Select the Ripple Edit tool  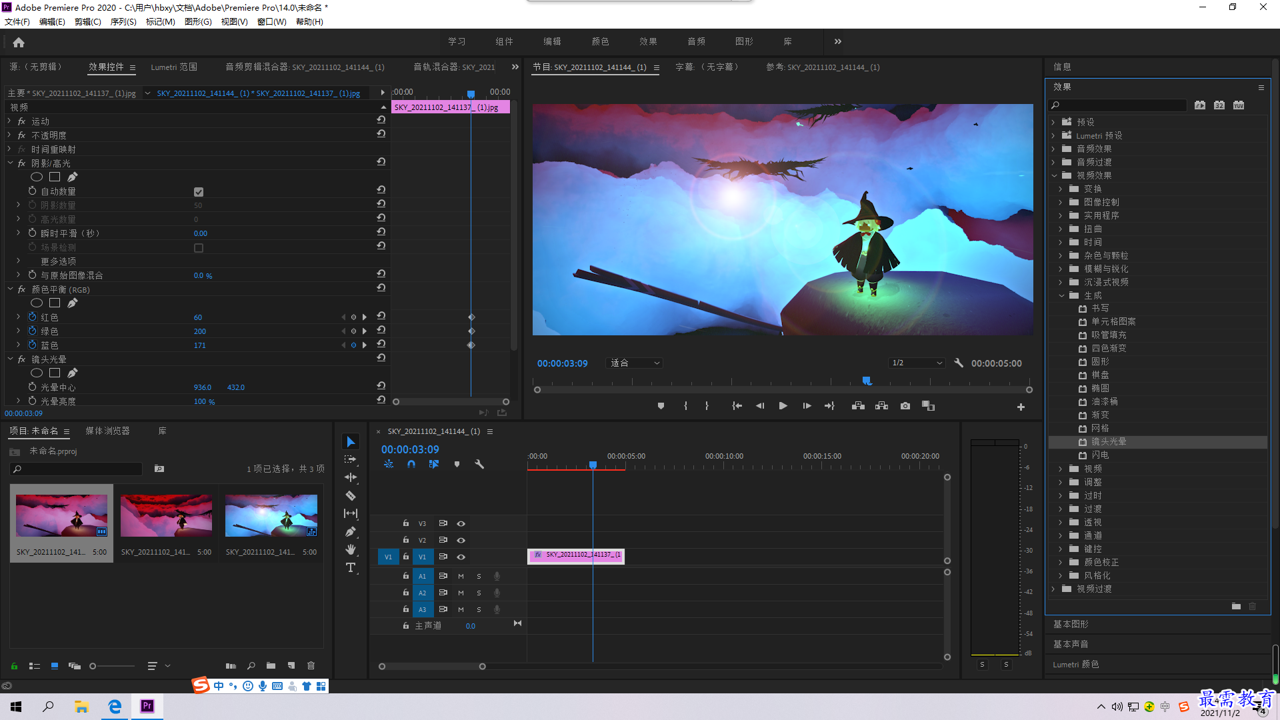(x=351, y=477)
